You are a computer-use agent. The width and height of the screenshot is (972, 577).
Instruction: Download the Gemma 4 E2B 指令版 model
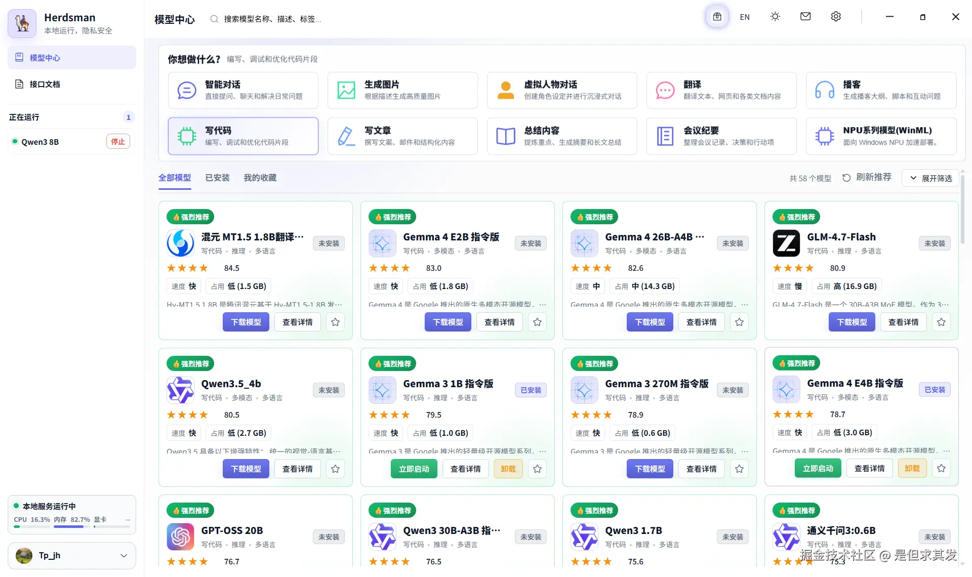448,322
